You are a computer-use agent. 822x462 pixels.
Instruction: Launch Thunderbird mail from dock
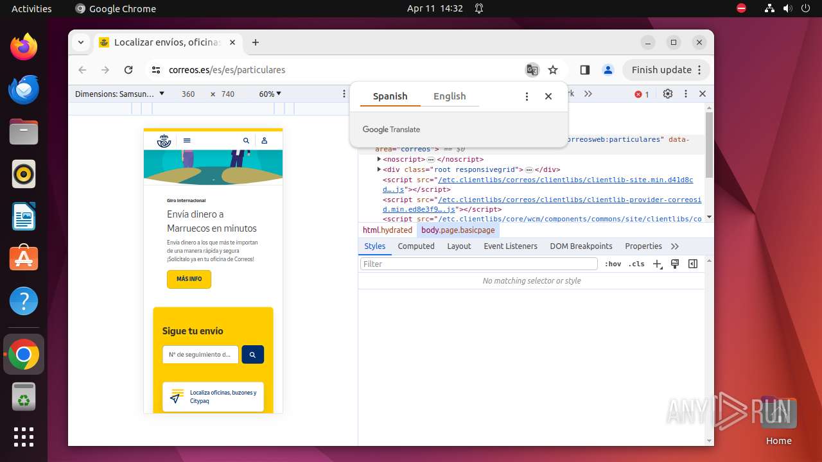pyautogui.click(x=24, y=89)
